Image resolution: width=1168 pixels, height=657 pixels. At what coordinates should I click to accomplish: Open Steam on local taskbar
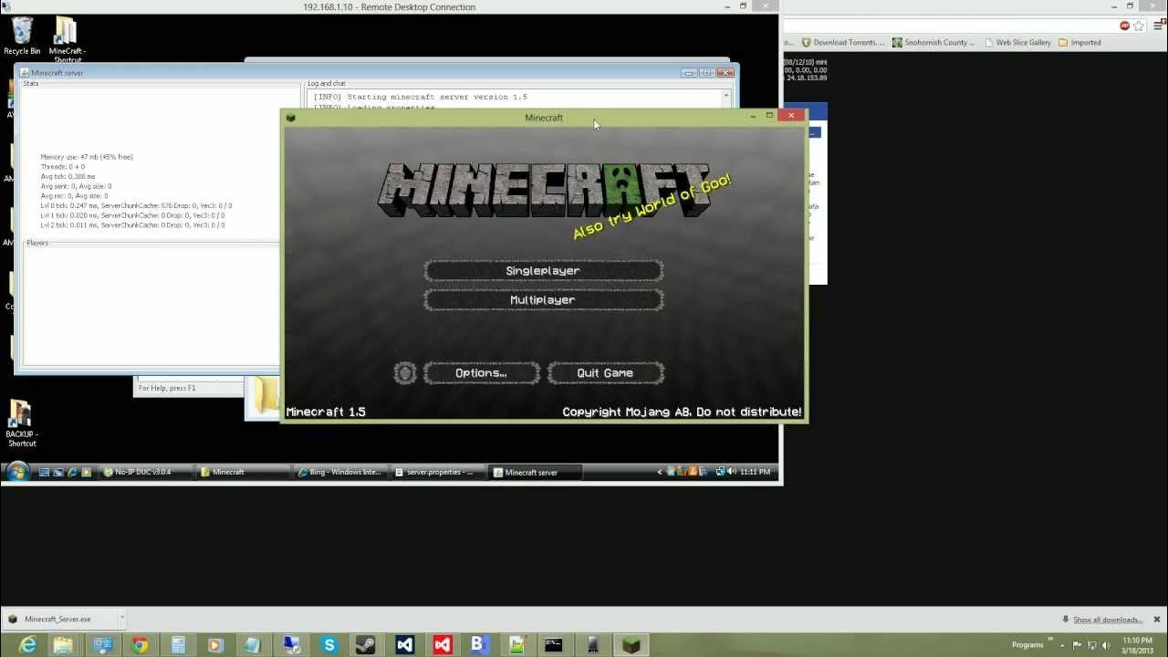click(367, 645)
